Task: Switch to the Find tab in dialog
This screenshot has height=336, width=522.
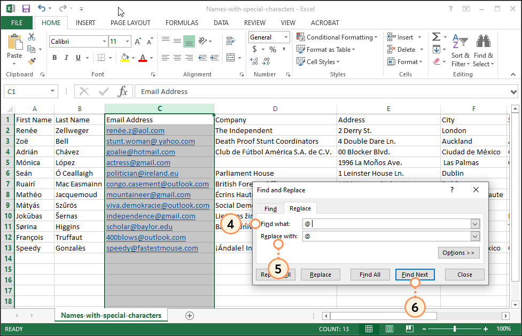Action: click(x=270, y=209)
